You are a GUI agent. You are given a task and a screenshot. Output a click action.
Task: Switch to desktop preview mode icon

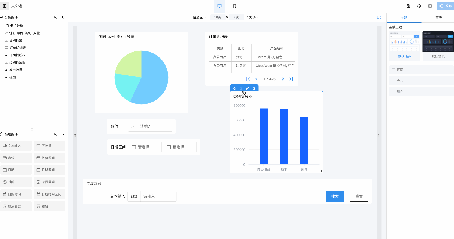click(x=220, y=6)
